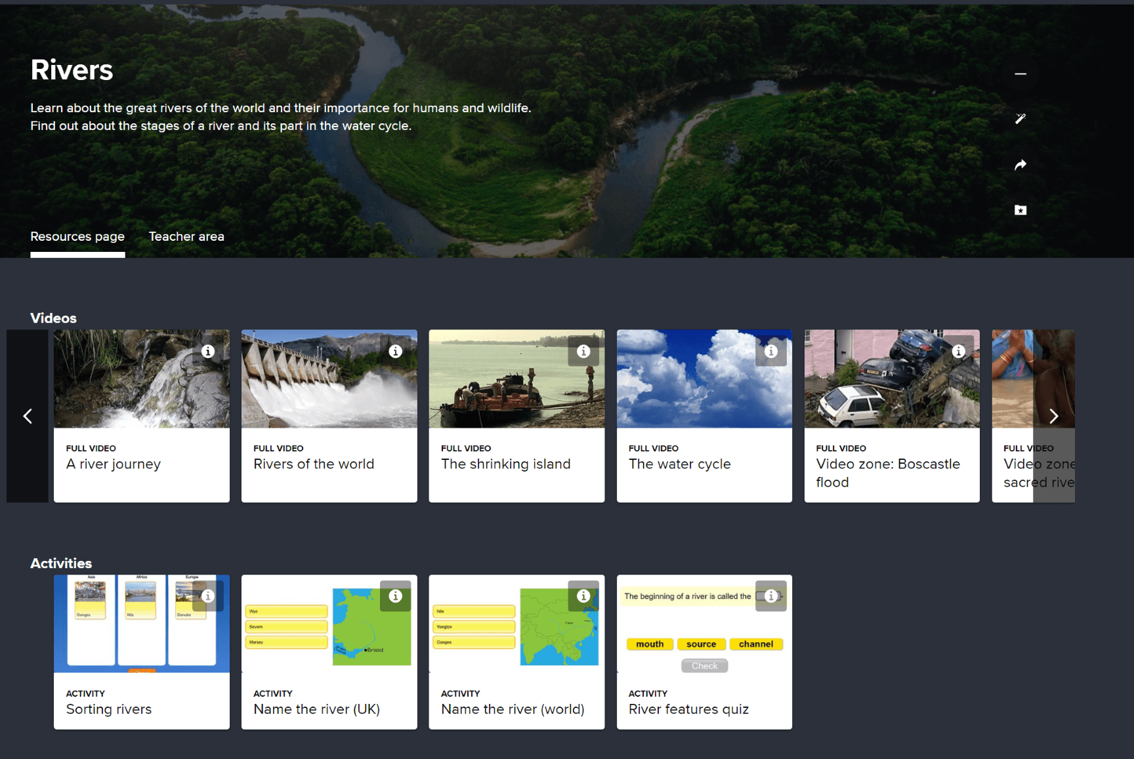This screenshot has width=1134, height=759.
Task: Click the share arrow icon
Action: [x=1020, y=165]
